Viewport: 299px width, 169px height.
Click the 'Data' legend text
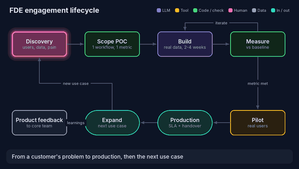(x=262, y=10)
